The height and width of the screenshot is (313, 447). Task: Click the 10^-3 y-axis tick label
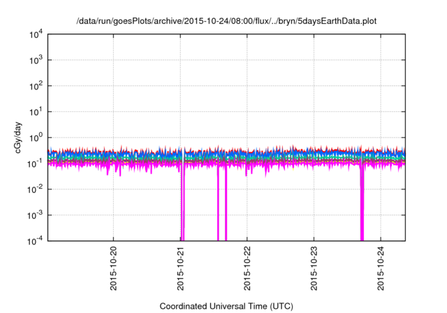coord(36,215)
